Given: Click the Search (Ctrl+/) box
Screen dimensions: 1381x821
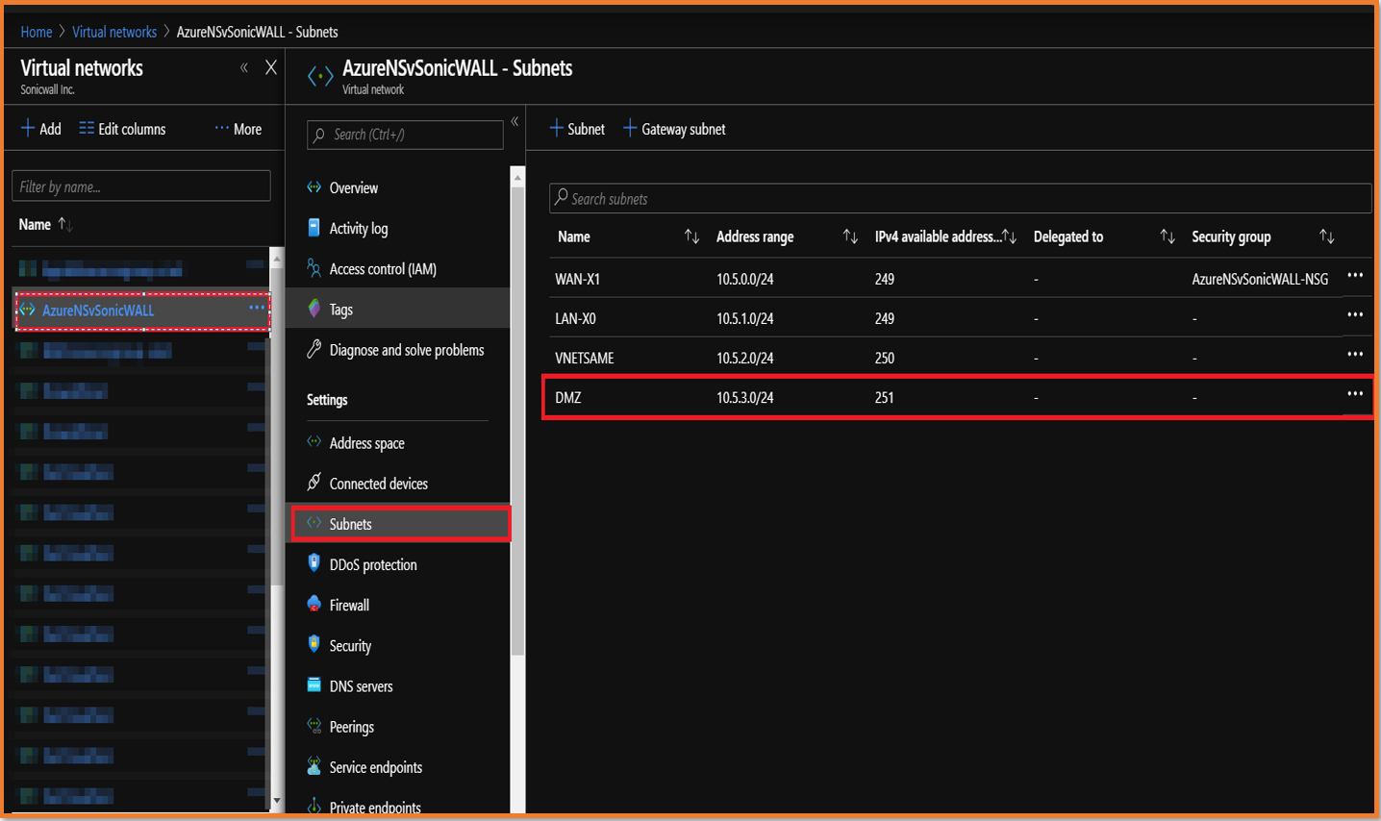Looking at the screenshot, I should point(405,135).
